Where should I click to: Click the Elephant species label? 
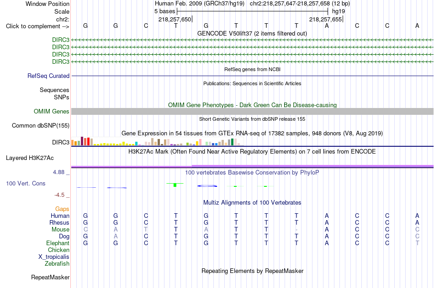pos(58,243)
